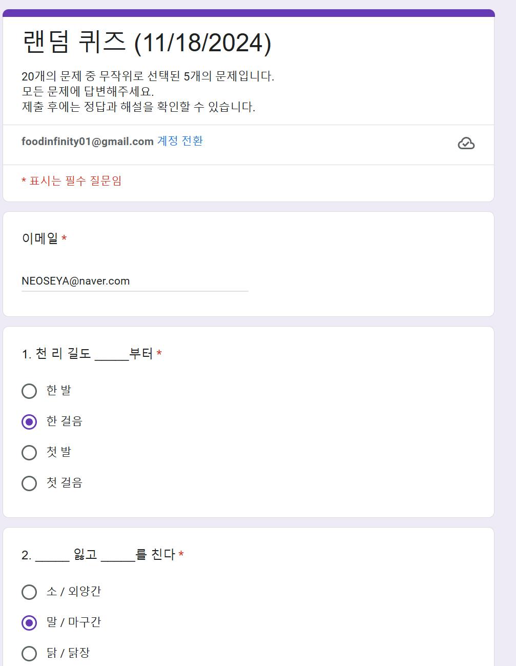This screenshot has width=516, height=666.
Task: Click the cloud saved-draft status icon
Action: (466, 144)
